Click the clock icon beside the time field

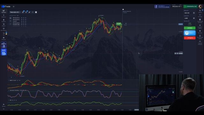(x=194, y=13)
